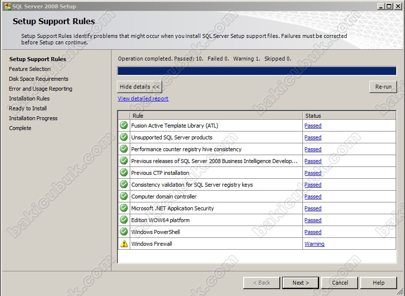Select Disk Space Requirements step in sidebar
Screen dimensions: 405x296
pos(38,79)
